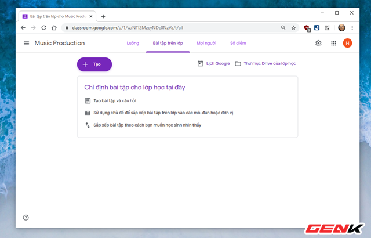Close the Classroom browser tab
This screenshot has width=371, height=238.
pyautogui.click(x=91, y=16)
